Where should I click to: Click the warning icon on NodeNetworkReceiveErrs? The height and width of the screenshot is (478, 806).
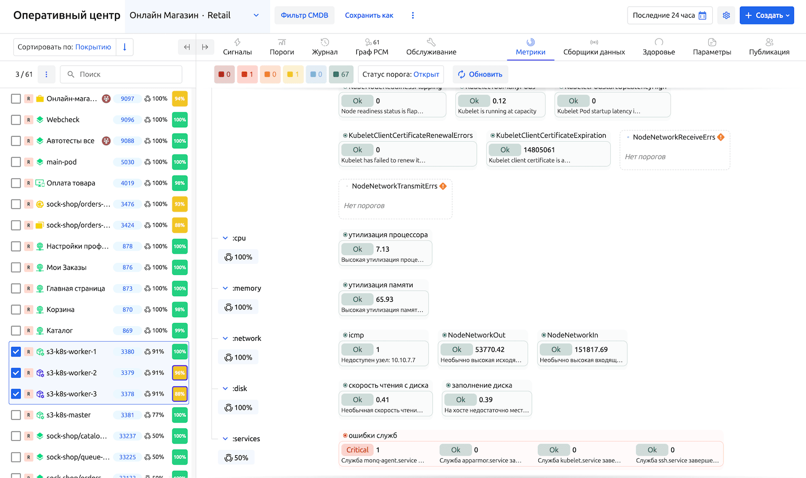(721, 137)
